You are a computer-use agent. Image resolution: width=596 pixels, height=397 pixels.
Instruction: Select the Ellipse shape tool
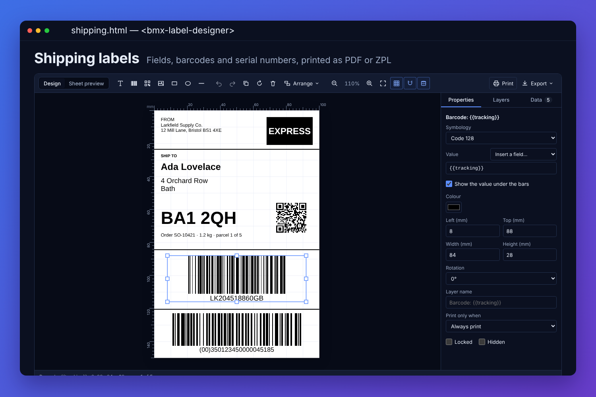188,83
